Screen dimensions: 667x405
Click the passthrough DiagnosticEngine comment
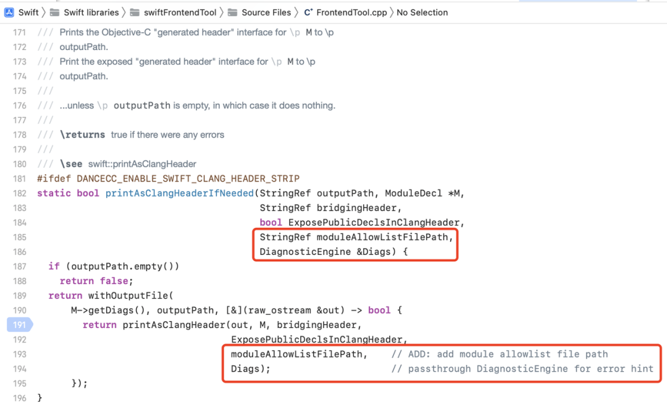pos(522,369)
